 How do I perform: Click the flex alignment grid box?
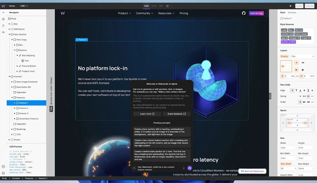tap(286, 66)
